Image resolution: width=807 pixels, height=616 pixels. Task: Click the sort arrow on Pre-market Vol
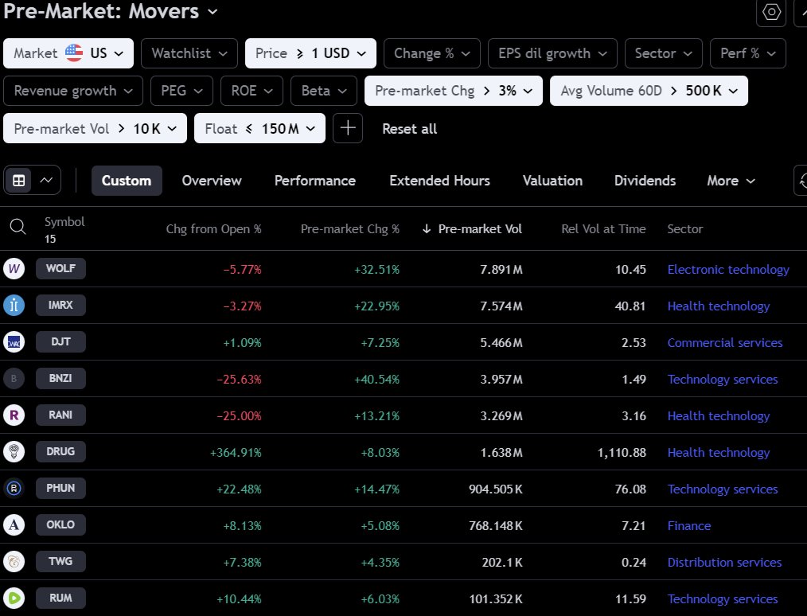tap(426, 229)
